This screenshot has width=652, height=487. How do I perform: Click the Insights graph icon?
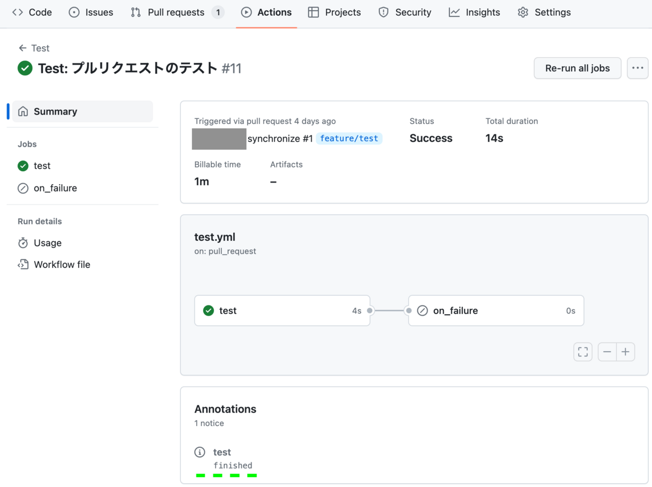(455, 12)
